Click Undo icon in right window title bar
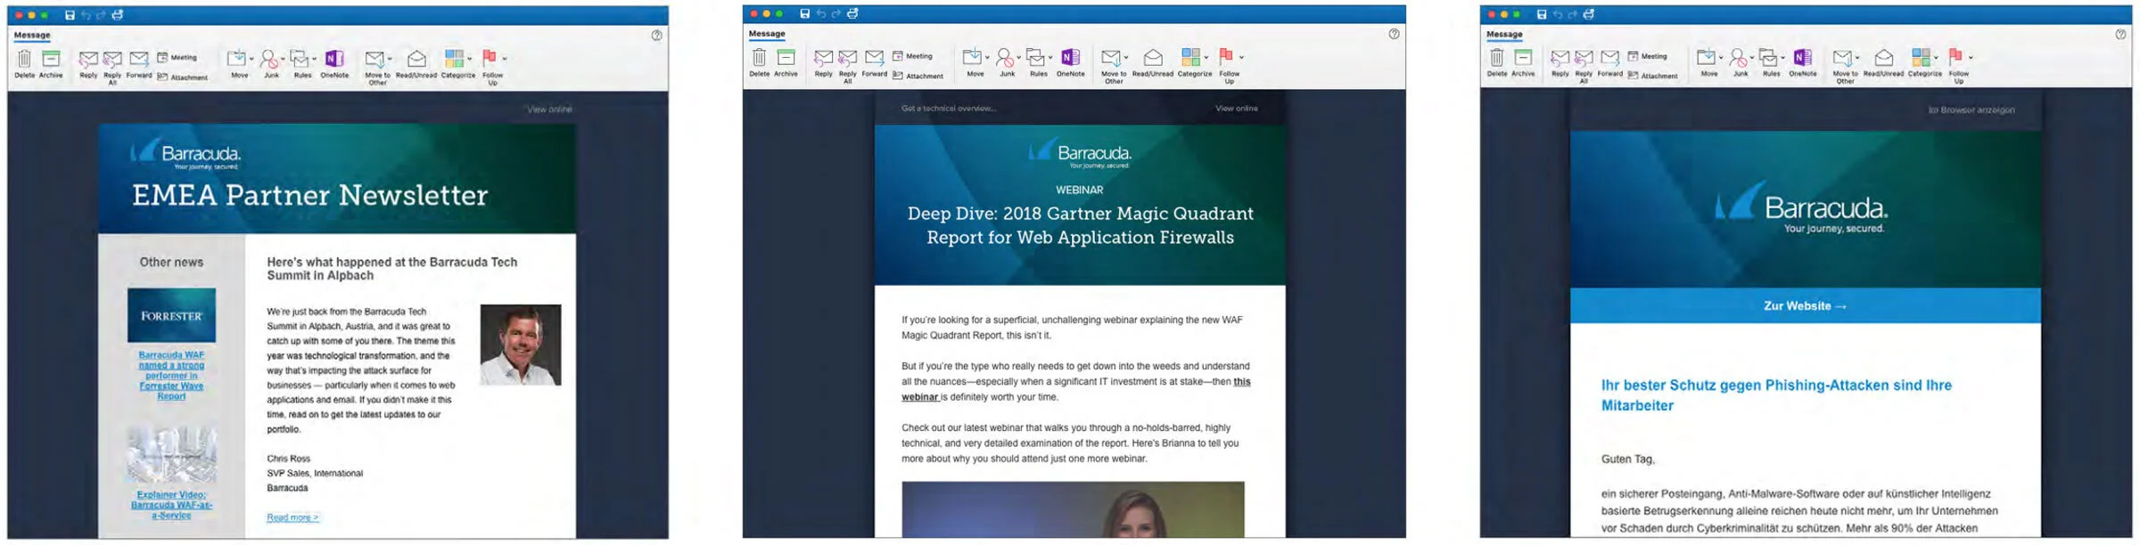This screenshot has height=545, width=2140. coord(1558,14)
